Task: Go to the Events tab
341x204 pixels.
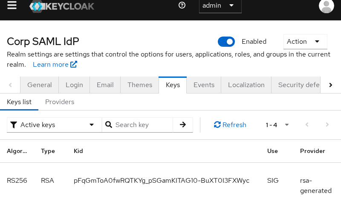Action: (204, 85)
